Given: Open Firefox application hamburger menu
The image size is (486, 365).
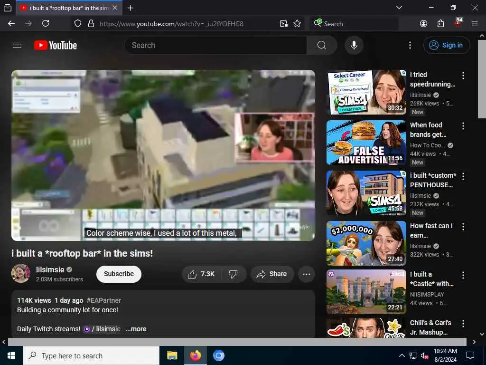Looking at the screenshot, I should pyautogui.click(x=475, y=24).
